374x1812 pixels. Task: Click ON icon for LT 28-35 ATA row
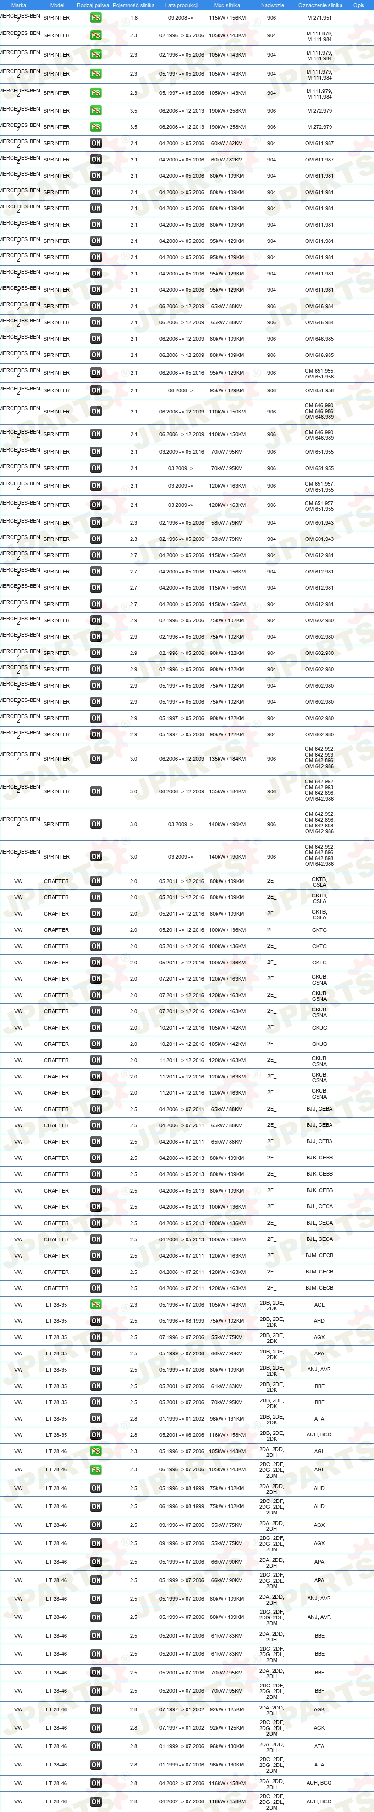click(96, 1419)
